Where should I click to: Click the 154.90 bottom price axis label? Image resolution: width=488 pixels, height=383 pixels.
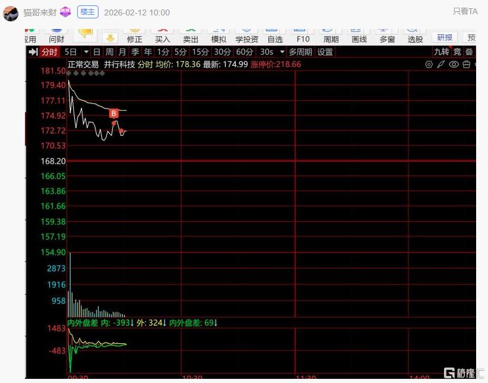[53, 252]
